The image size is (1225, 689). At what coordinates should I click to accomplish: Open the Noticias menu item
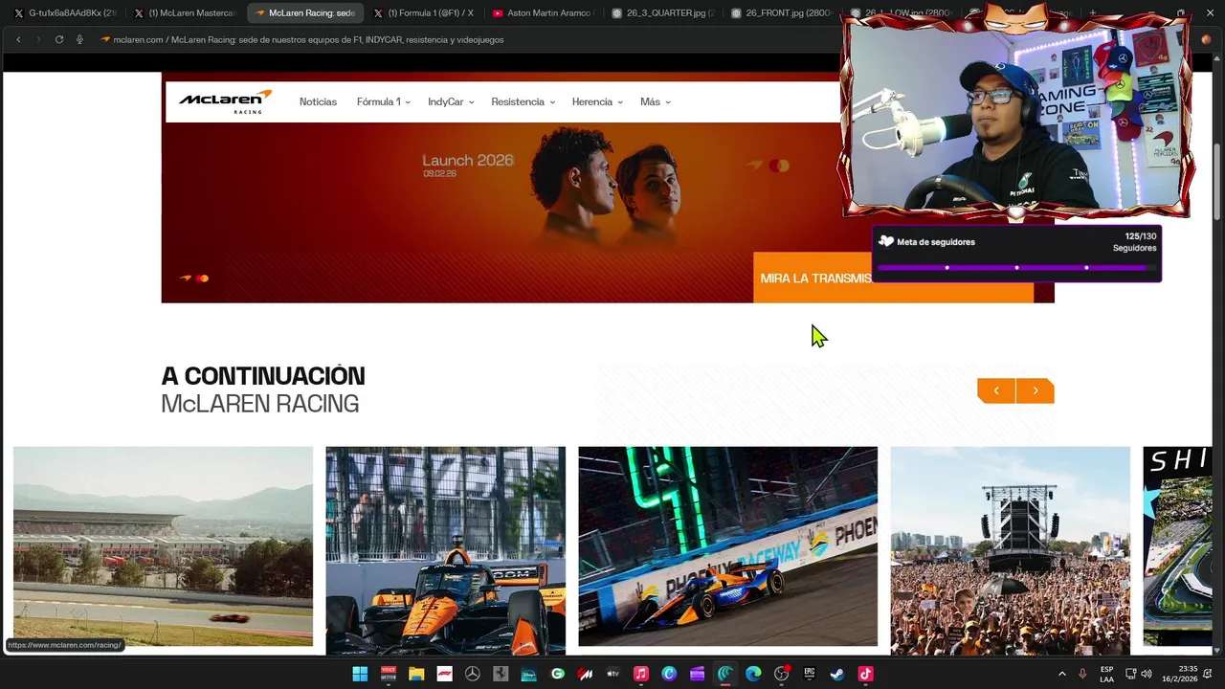coord(318,101)
